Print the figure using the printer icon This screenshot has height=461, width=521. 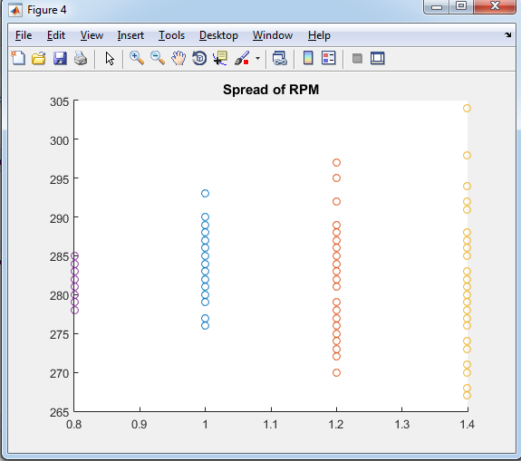pos(81,59)
